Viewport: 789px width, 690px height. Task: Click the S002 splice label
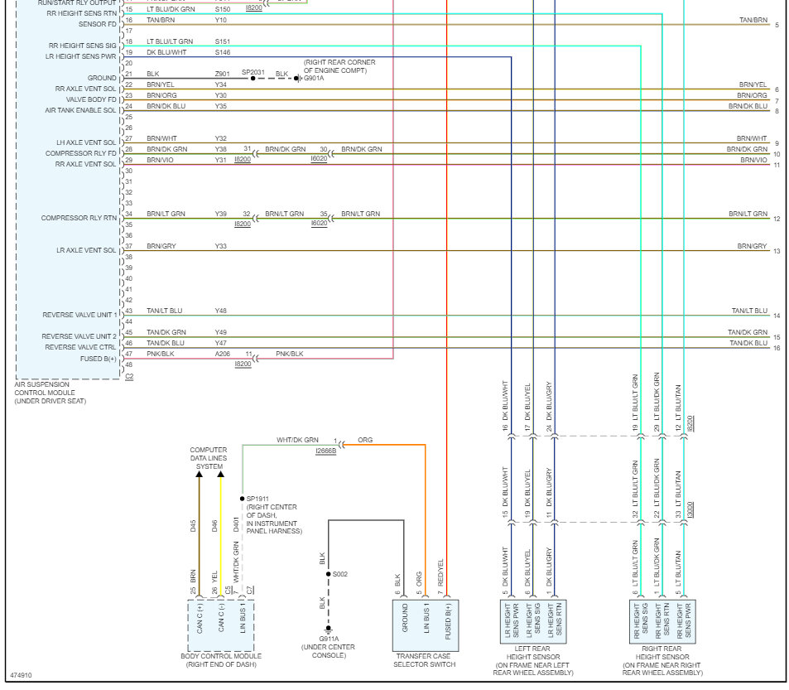pos(340,574)
